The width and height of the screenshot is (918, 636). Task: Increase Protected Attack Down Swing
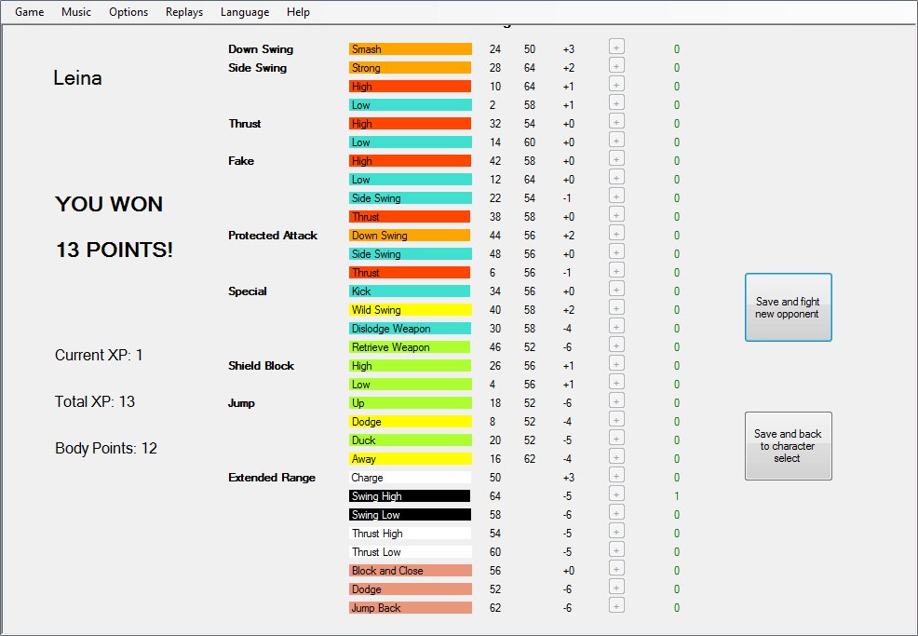coord(616,233)
